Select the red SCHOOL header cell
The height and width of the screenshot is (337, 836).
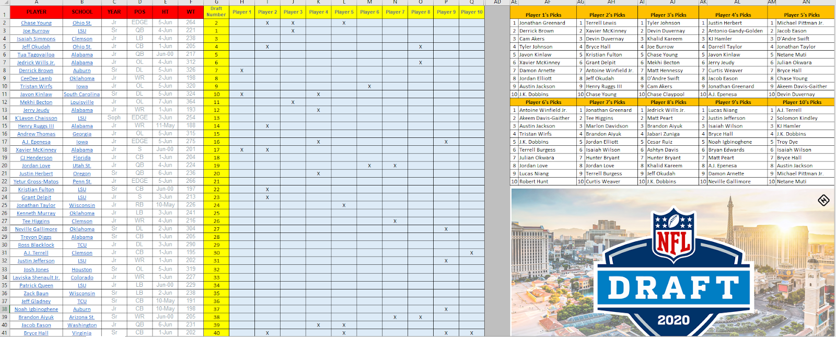(x=82, y=11)
